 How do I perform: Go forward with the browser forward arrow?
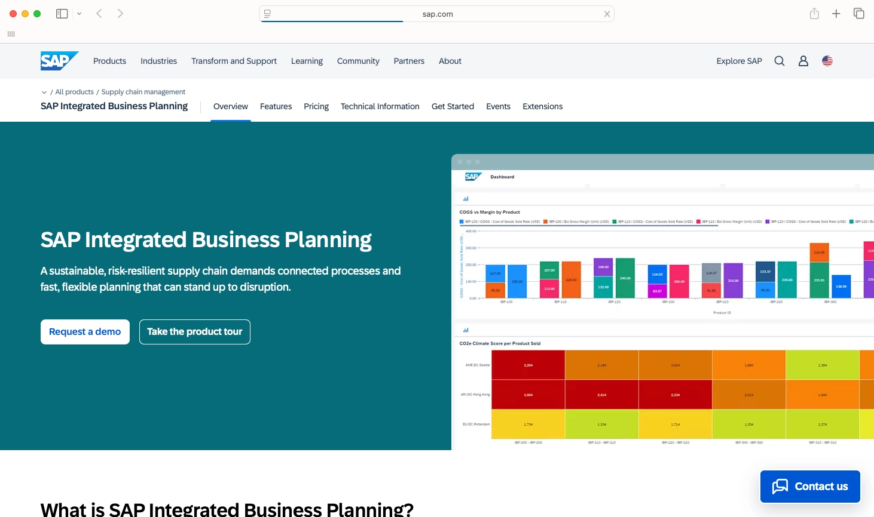[x=120, y=14]
